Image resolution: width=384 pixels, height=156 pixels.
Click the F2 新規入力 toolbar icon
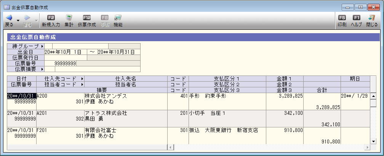(x=51, y=18)
